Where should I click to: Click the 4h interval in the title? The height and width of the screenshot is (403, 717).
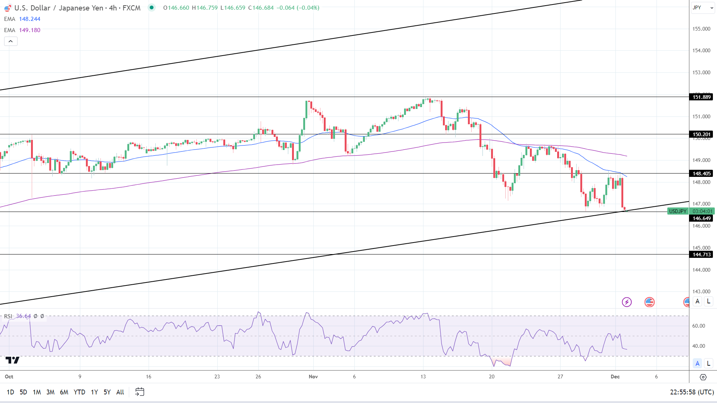point(113,8)
